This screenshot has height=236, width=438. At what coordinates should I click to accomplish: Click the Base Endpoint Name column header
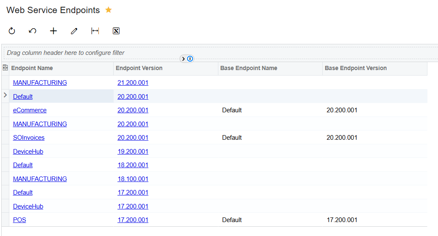click(249, 68)
